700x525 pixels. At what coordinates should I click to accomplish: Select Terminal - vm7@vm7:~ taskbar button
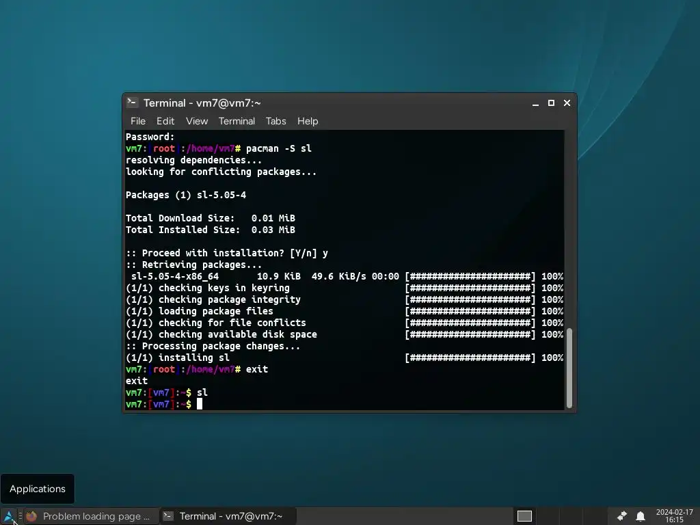pos(228,516)
